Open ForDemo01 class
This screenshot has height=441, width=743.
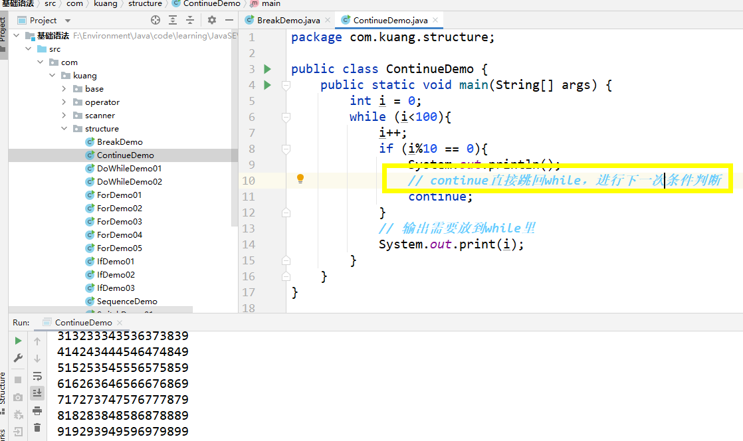tap(119, 195)
